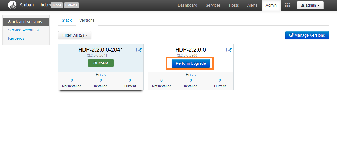Click Current host count 3 for HDP-2.2.0.0-2041
This screenshot has height=142, width=337.
point(130,80)
